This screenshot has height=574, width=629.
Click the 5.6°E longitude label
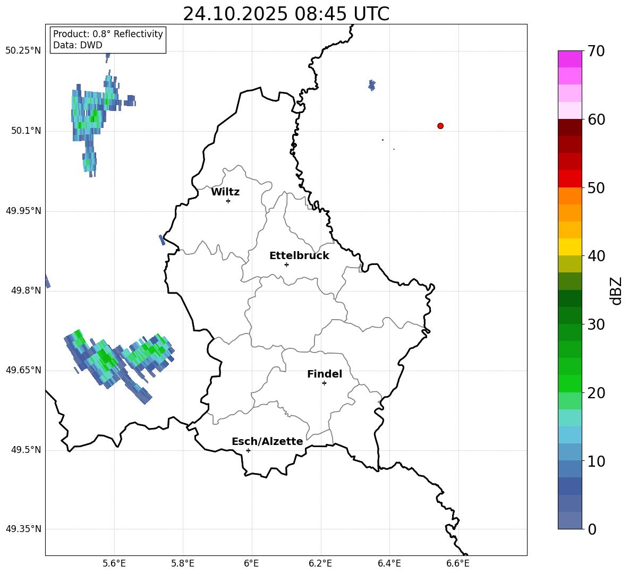tap(114, 563)
